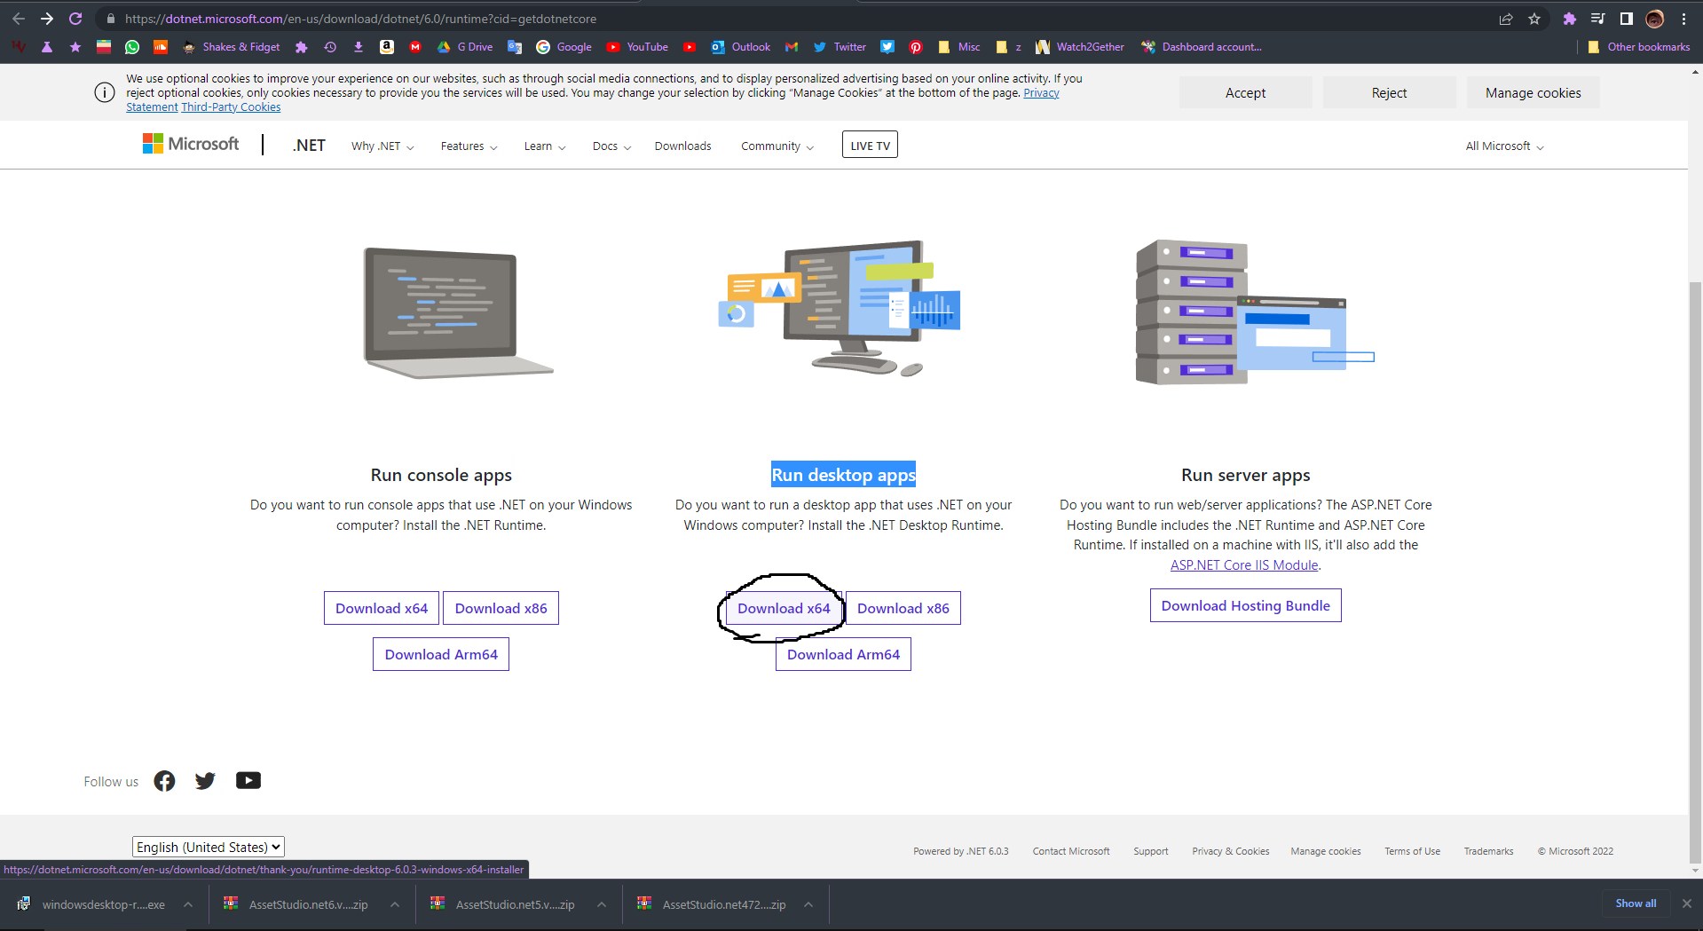Download x86 desktop apps runtime
The width and height of the screenshot is (1703, 931).
(903, 608)
